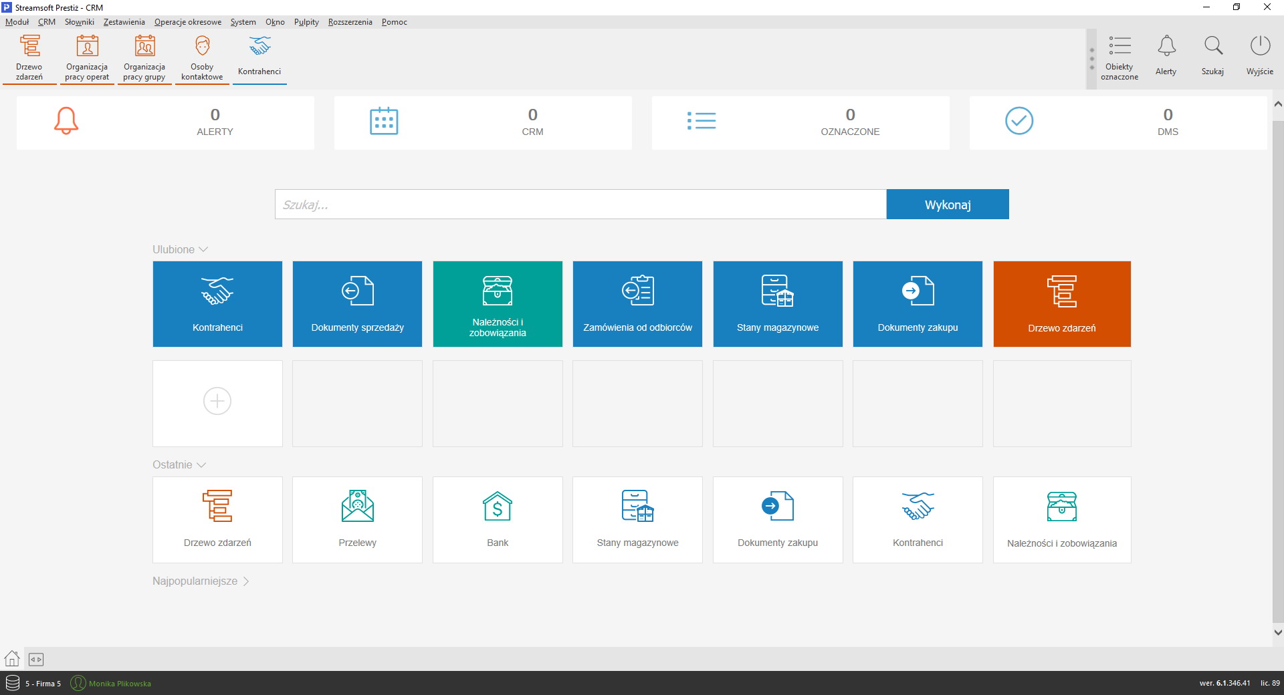Open the DMS checkmark counter tile

1118,122
